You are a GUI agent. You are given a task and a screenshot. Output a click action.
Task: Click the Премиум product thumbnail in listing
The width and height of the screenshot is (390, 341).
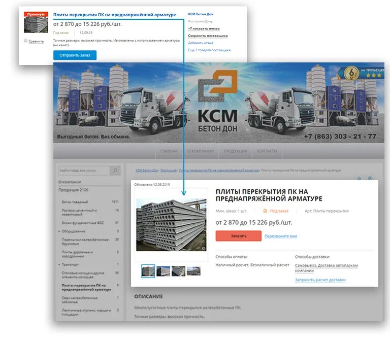[x=36, y=22]
